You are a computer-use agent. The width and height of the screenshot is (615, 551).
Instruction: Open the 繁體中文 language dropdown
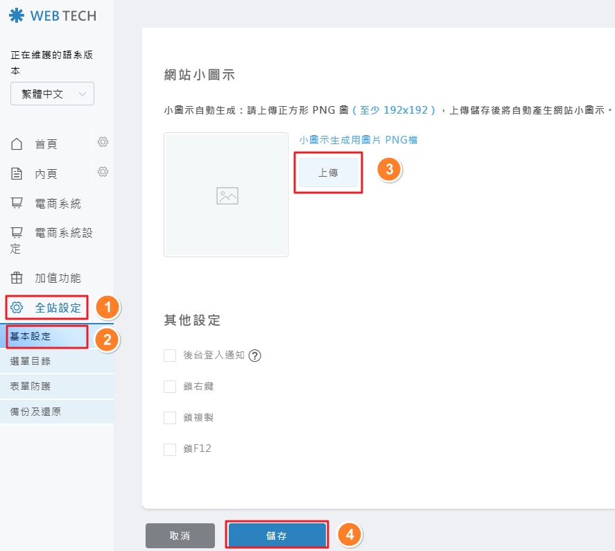52,94
